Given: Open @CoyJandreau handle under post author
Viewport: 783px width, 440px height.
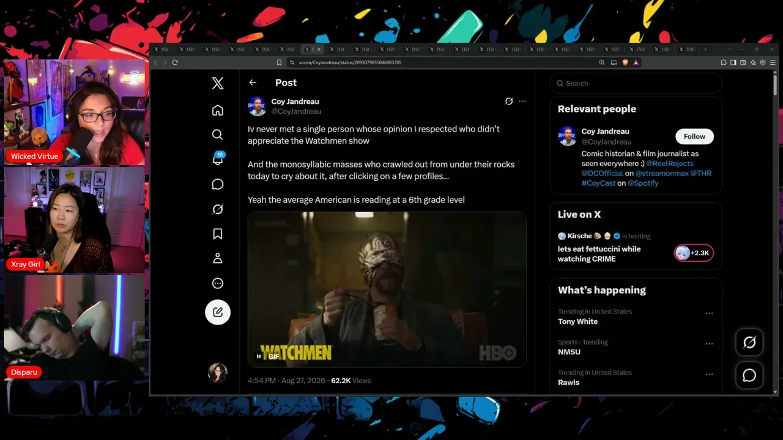Looking at the screenshot, I should tap(296, 111).
